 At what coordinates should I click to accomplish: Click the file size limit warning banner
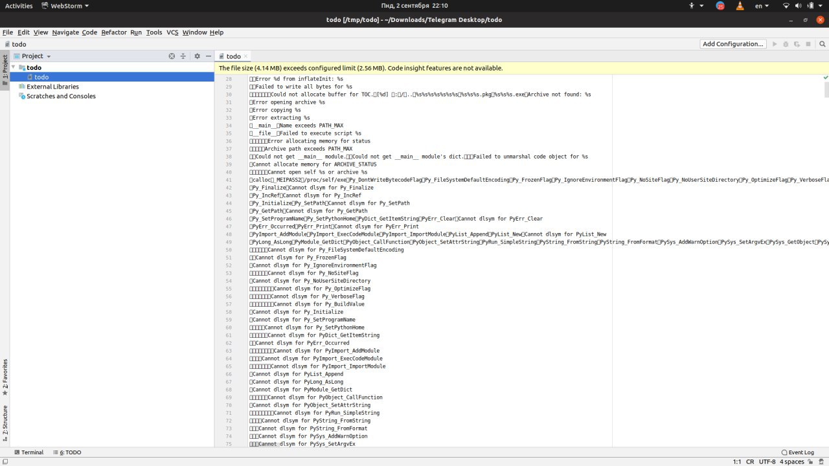521,68
